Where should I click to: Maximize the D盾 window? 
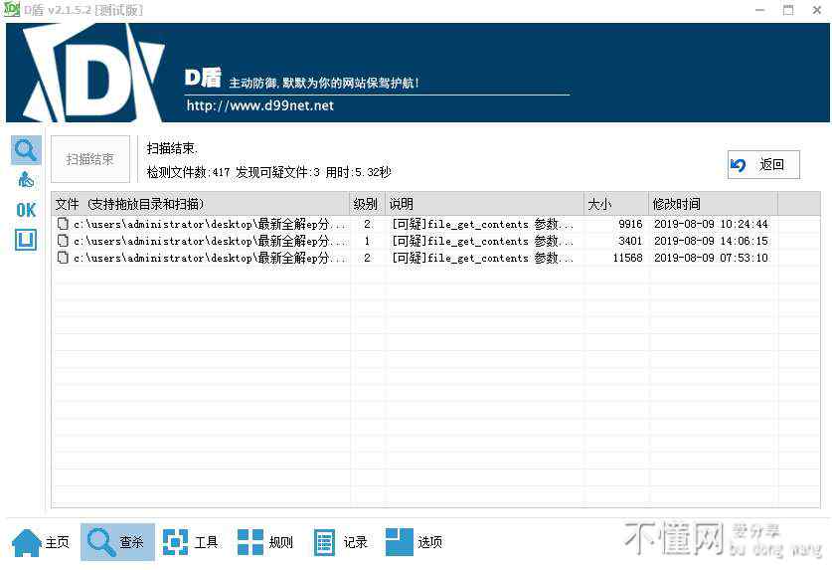(788, 10)
